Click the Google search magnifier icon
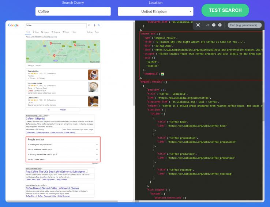 [98, 26]
